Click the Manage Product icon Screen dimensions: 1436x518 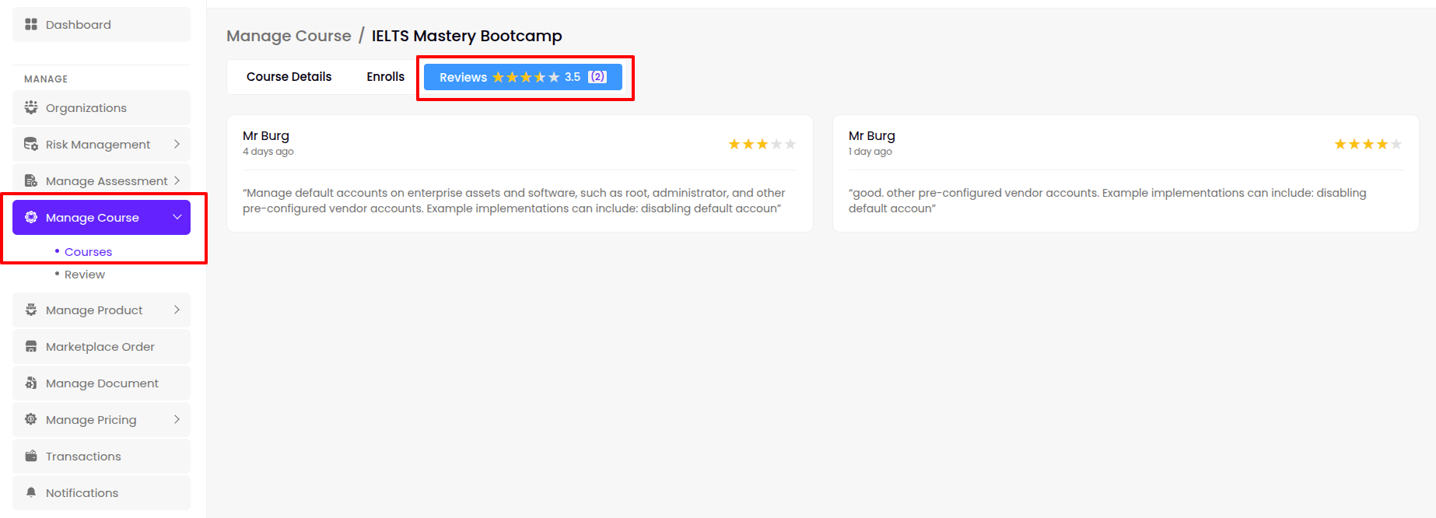(x=31, y=310)
